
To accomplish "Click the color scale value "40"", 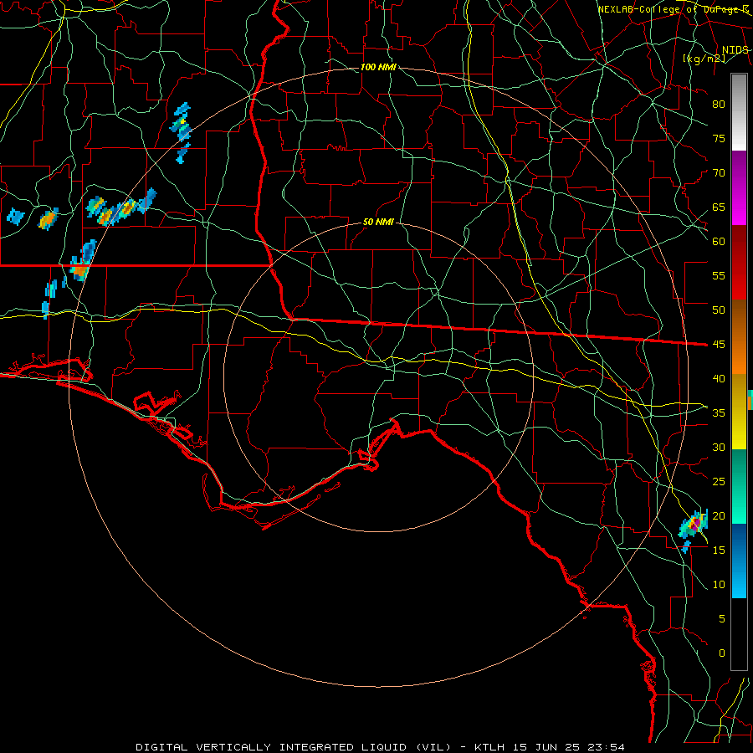I will point(719,379).
